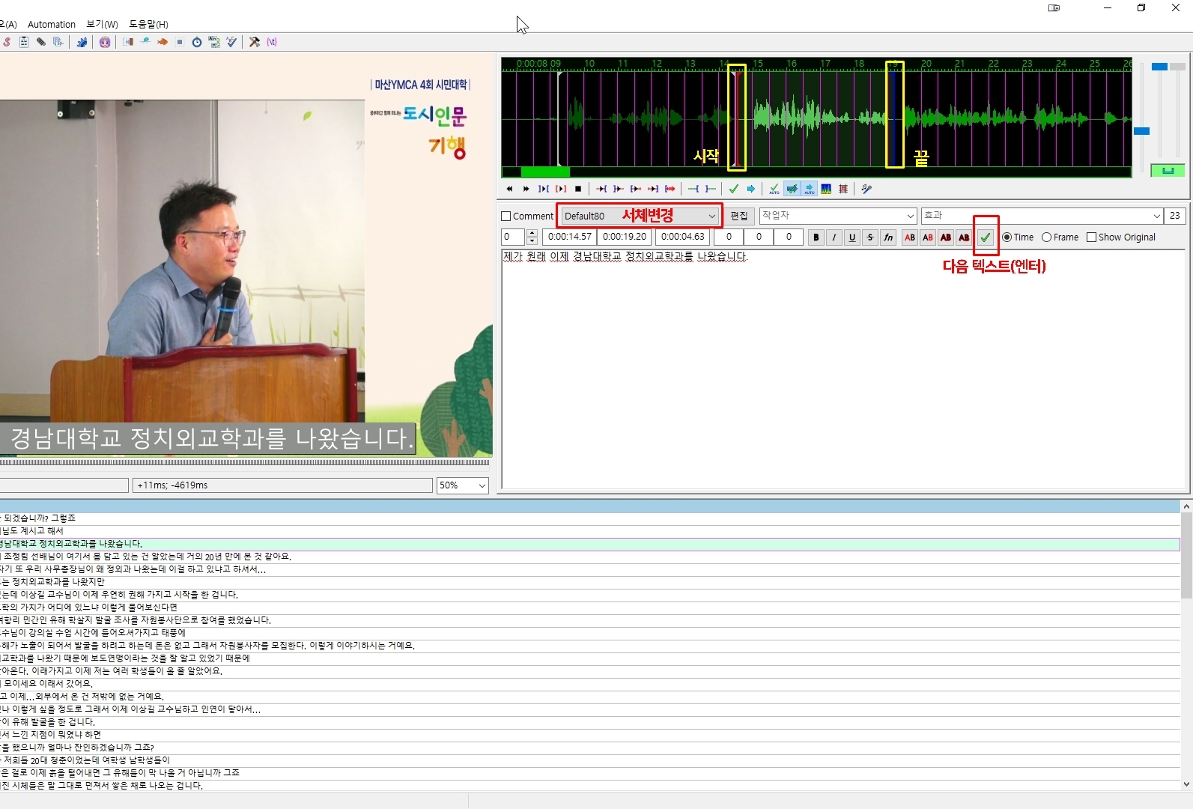The image size is (1193, 809).
Task: Play the audio selection
Action: pos(544,189)
